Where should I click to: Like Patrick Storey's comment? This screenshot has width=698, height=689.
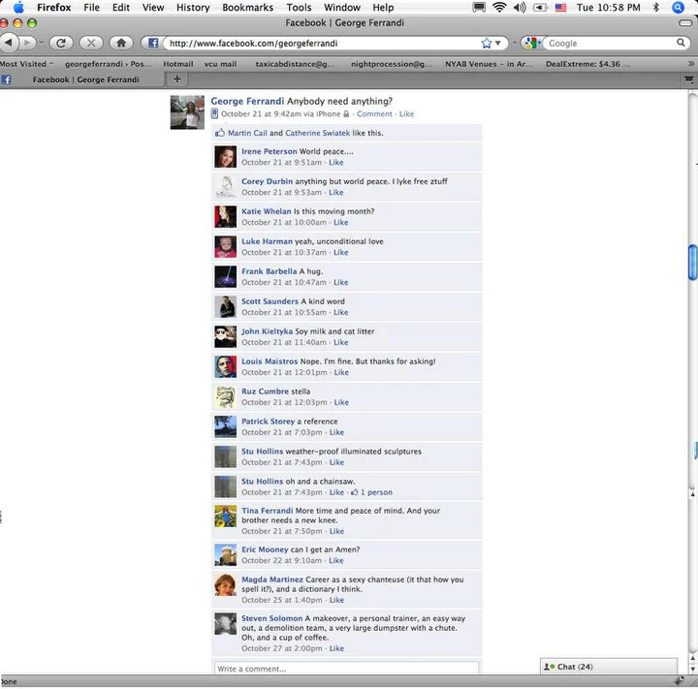click(336, 432)
